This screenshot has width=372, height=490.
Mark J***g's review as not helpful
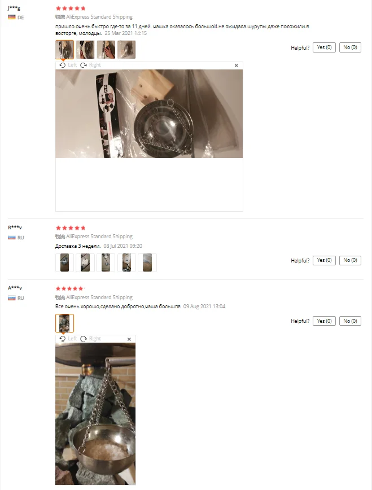pyautogui.click(x=350, y=47)
